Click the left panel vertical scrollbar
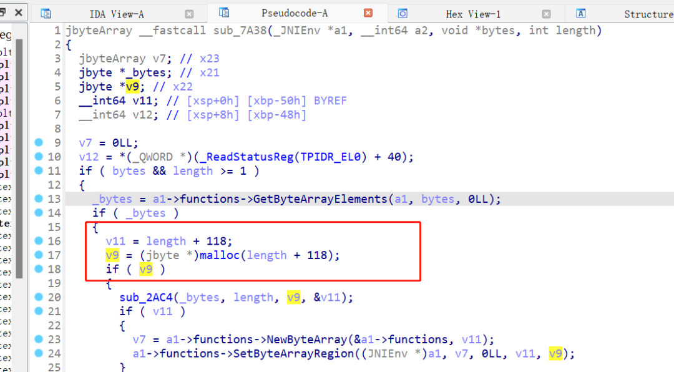Screen dimensions: 674x372 tap(19, 159)
